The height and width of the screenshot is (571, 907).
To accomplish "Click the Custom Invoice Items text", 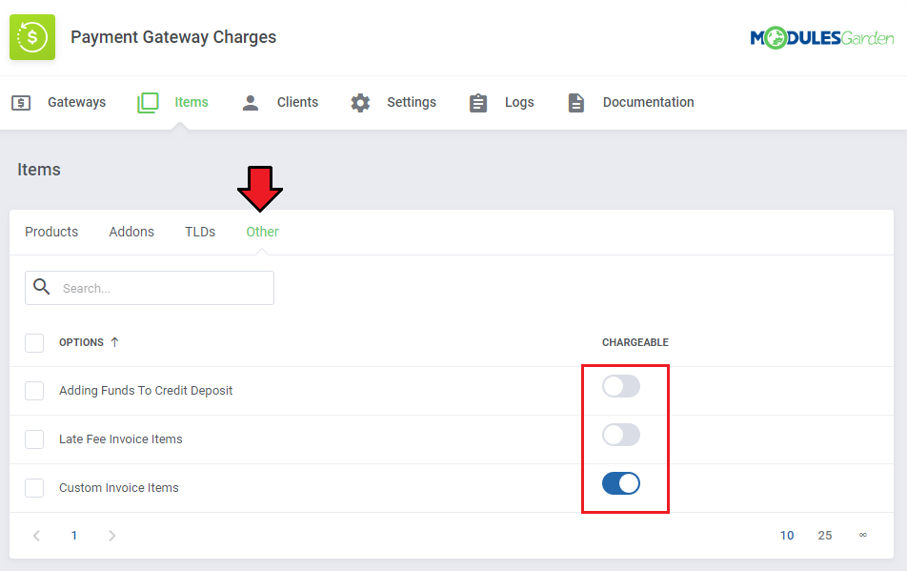I will pos(118,488).
